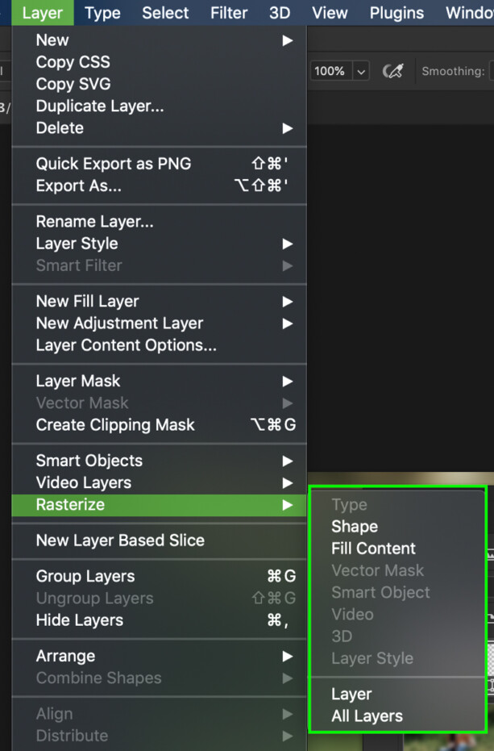Select Quick Export as PNG

click(x=114, y=164)
